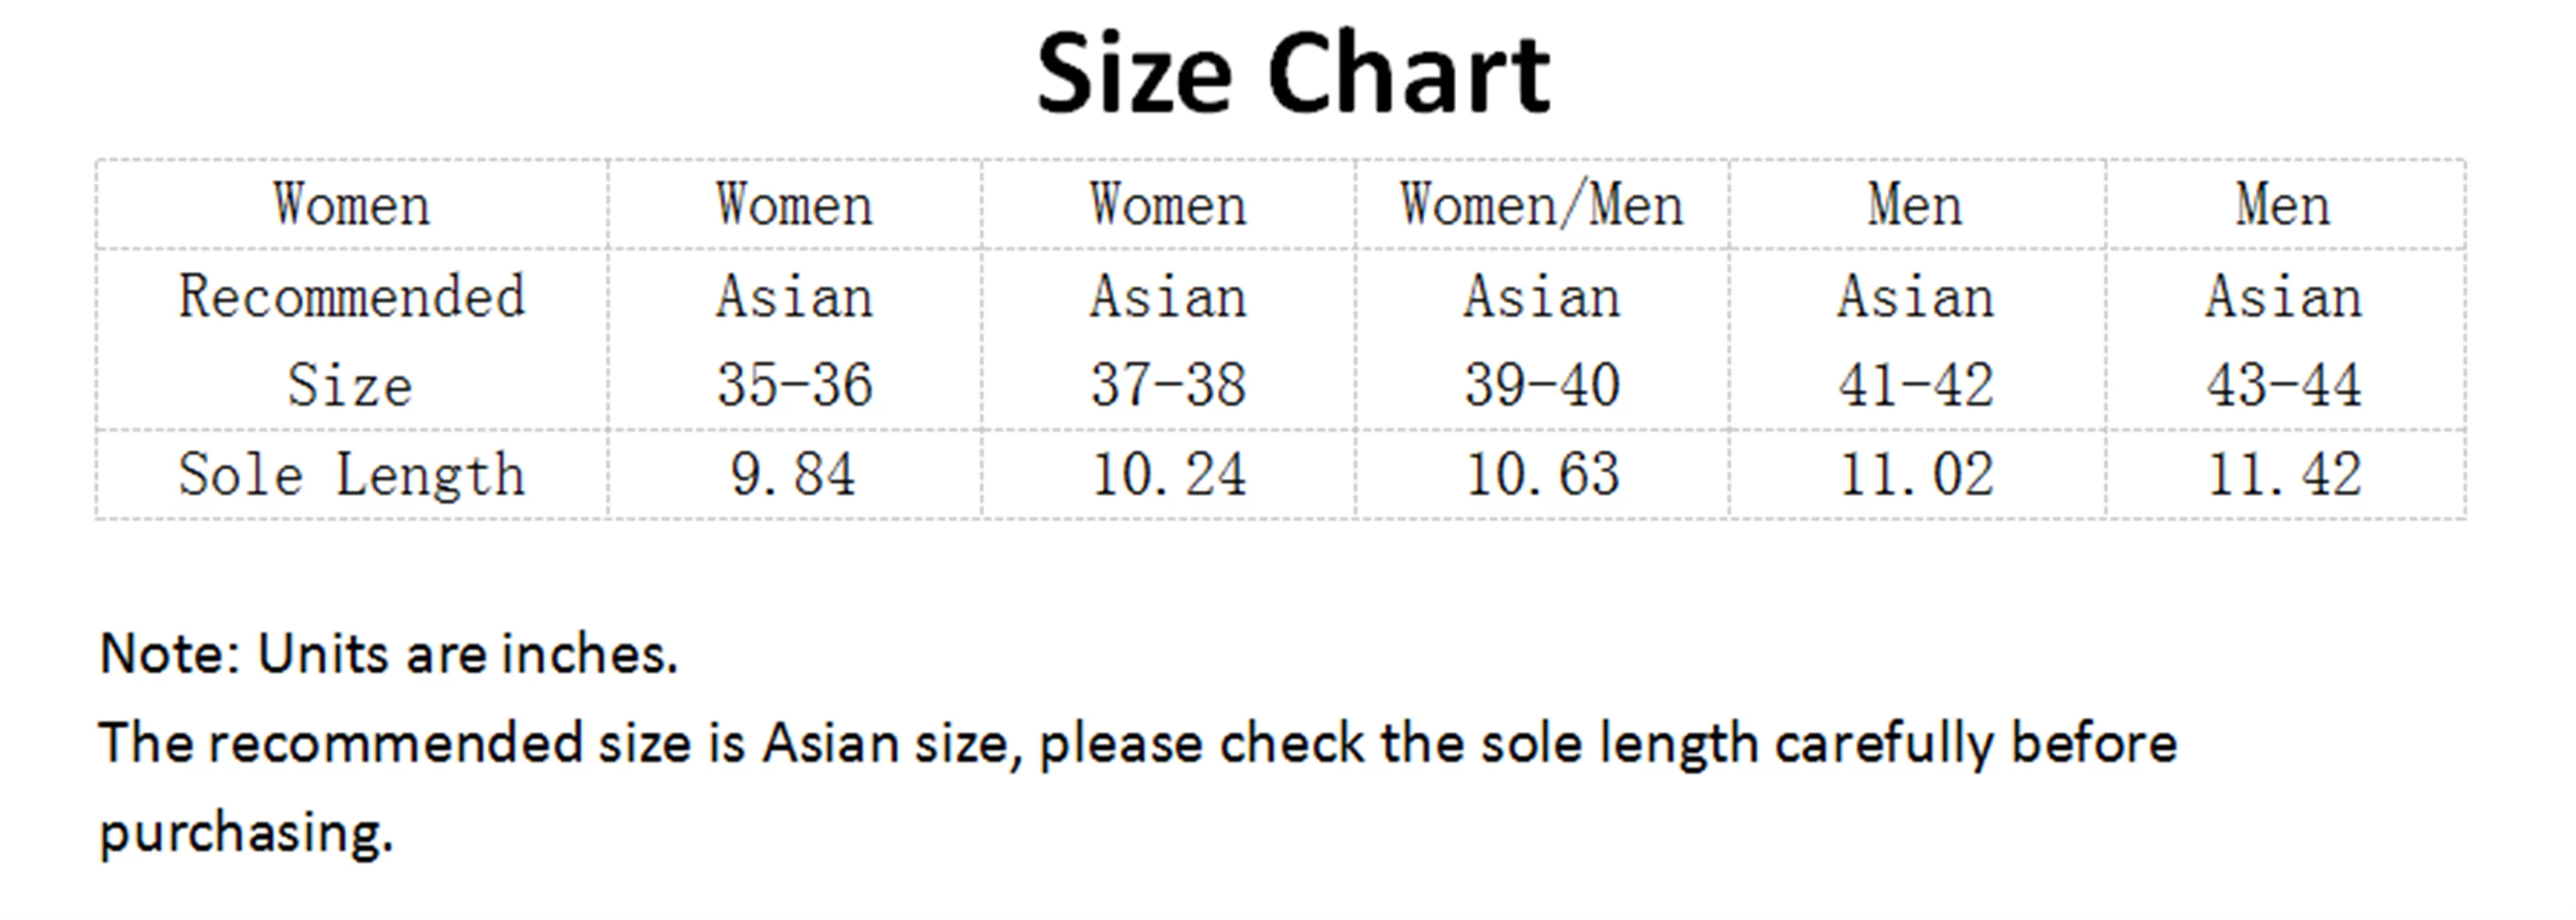Click the "Asian" cell above 37-38
Screen dimensions: 2576x920
tap(1168, 297)
